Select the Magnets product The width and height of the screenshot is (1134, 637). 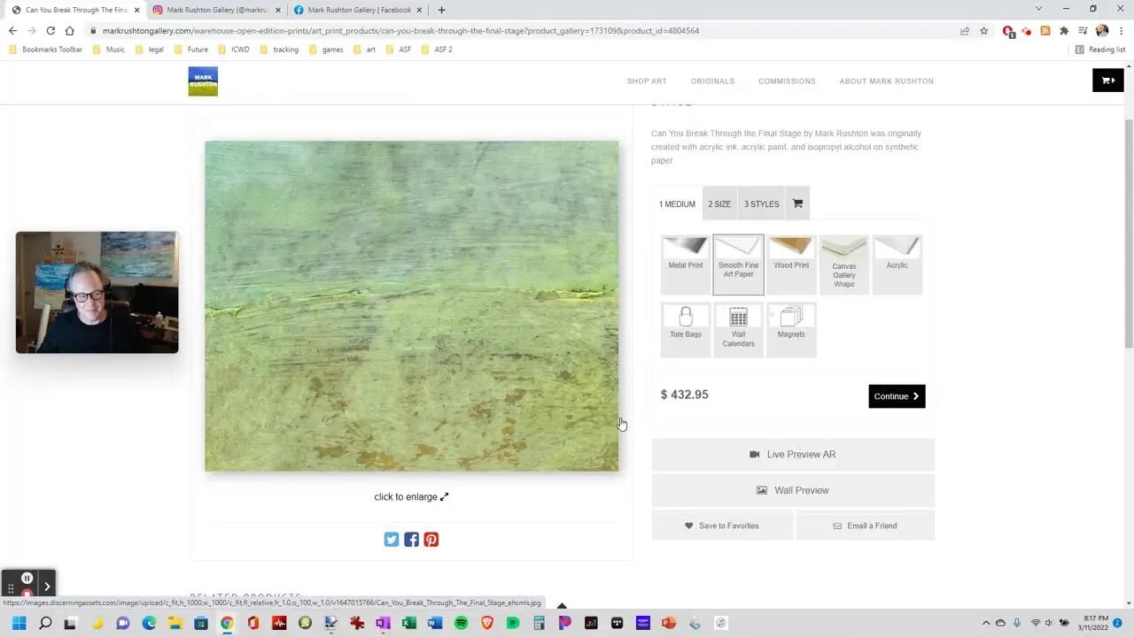coord(791,329)
